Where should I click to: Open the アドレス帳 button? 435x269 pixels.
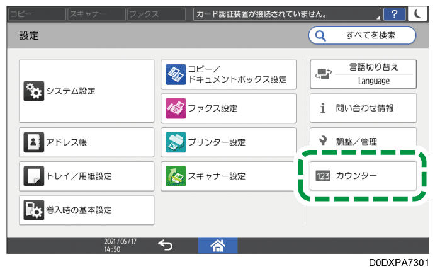(x=86, y=142)
